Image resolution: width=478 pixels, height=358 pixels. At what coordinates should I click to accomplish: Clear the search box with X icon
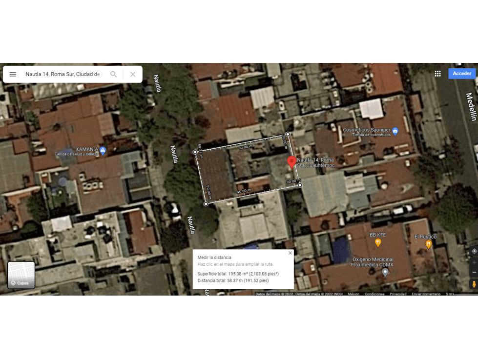[x=133, y=74]
